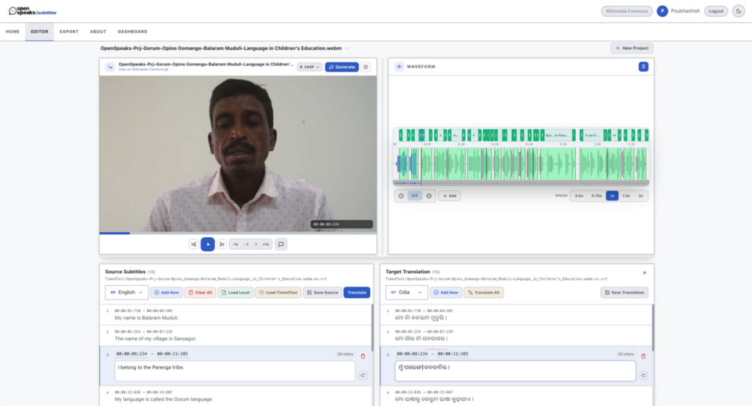Viewport: 752px width, 406px height.
Task: Set playback speed to 1.5x
Action: pyautogui.click(x=626, y=195)
